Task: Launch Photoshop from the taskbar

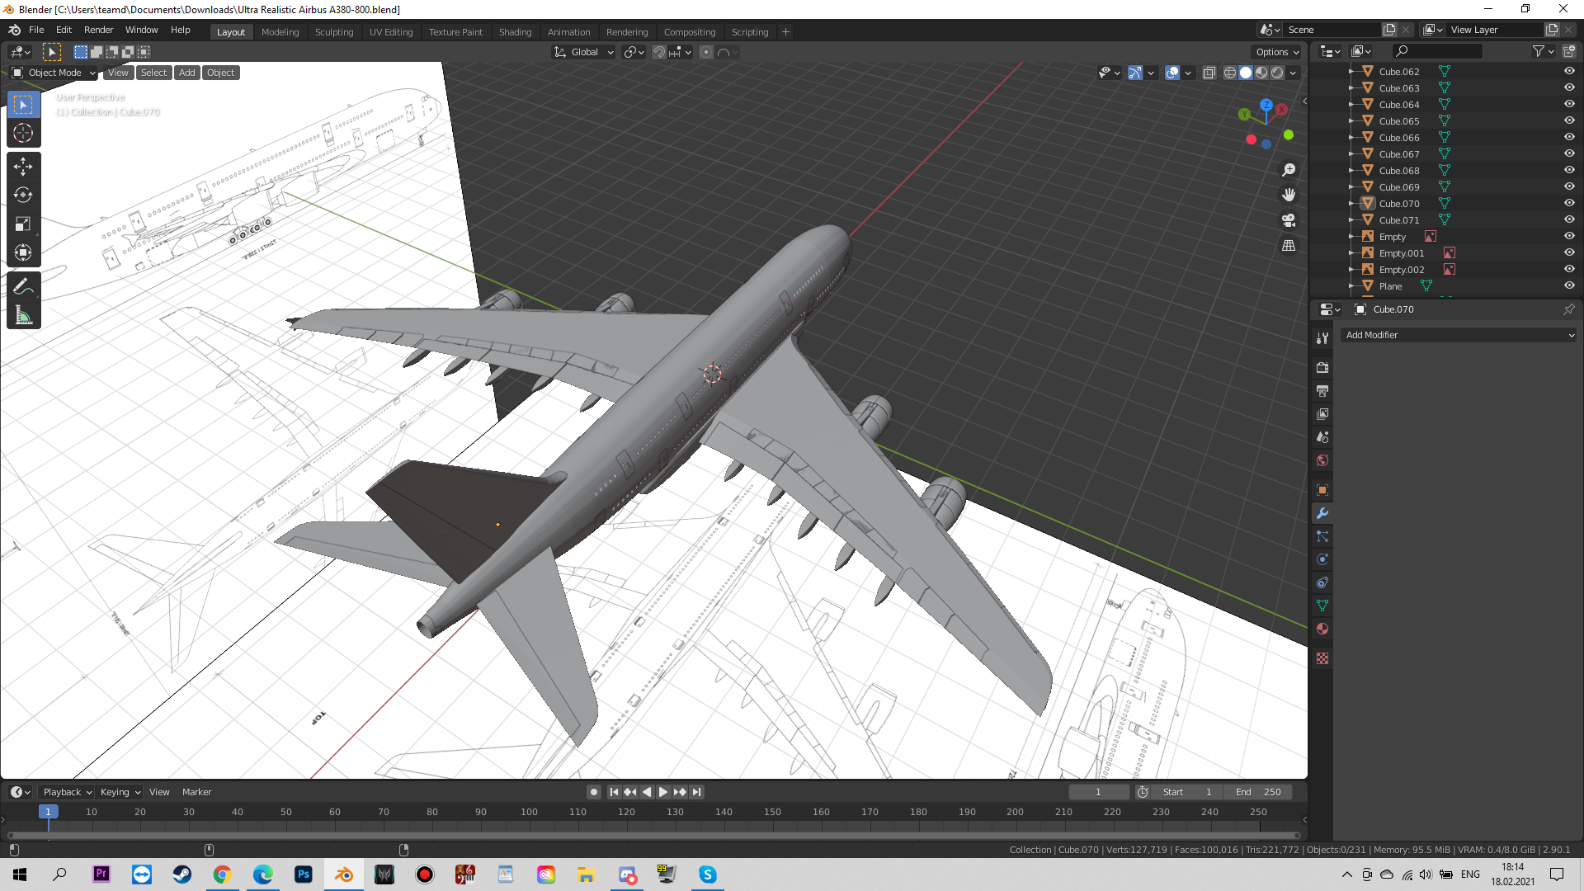Action: coord(304,874)
